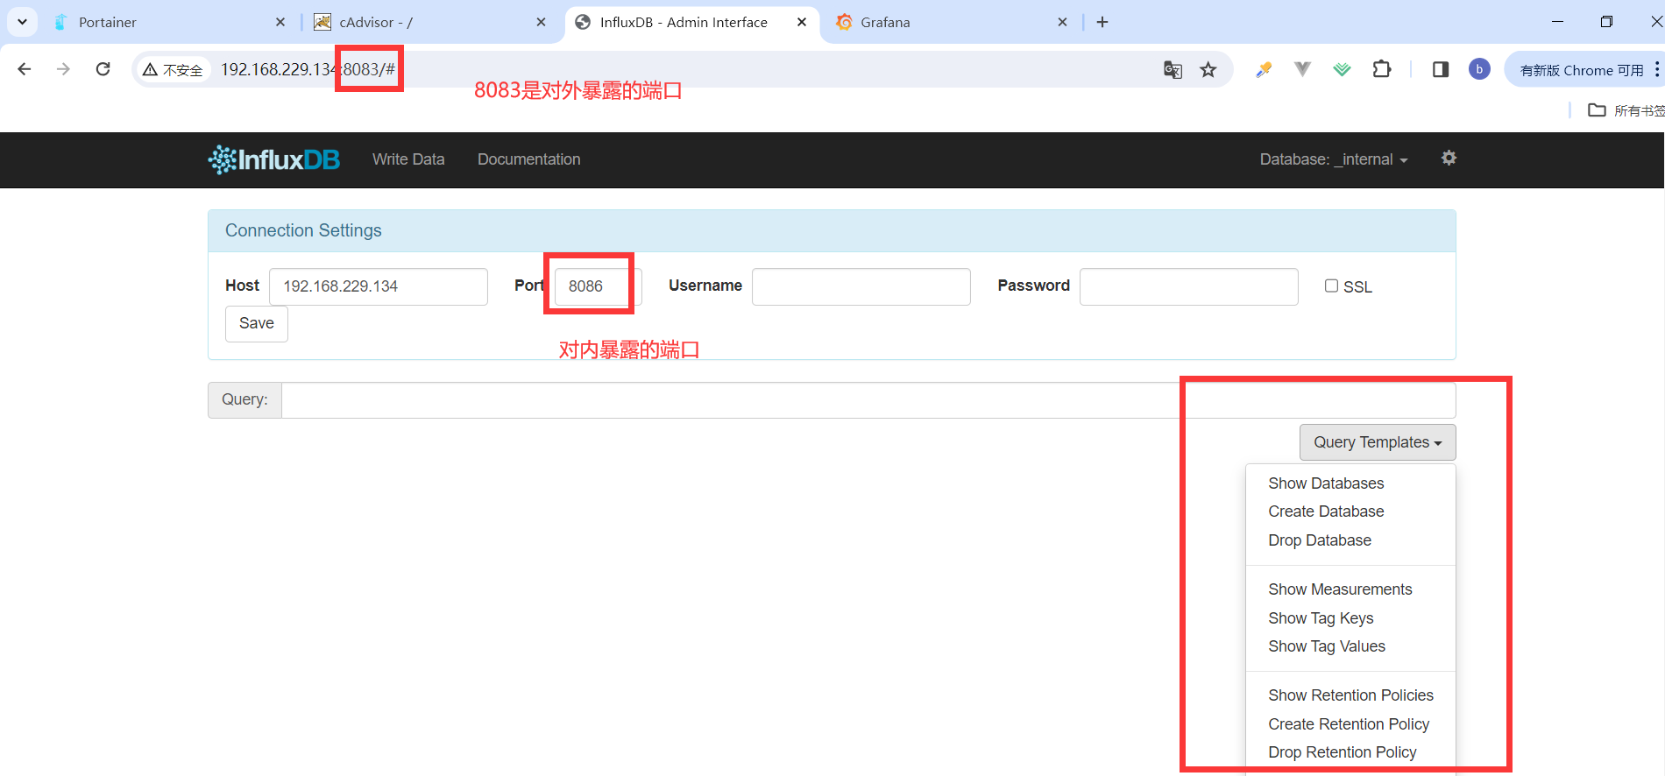Switch to the cAdvisor tab
The height and width of the screenshot is (776, 1665).
pos(429,22)
